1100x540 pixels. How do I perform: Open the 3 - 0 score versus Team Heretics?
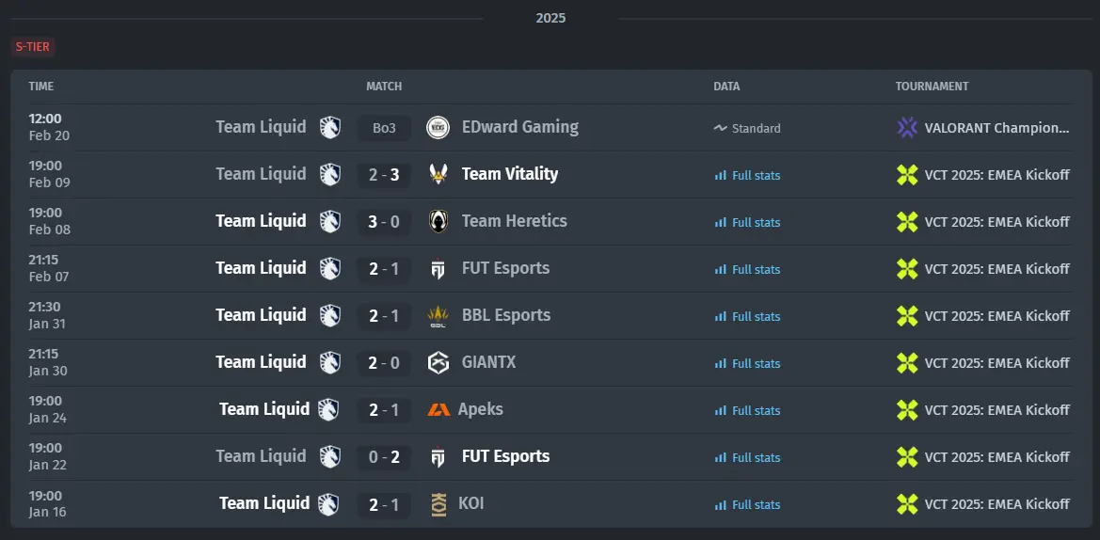coord(384,222)
